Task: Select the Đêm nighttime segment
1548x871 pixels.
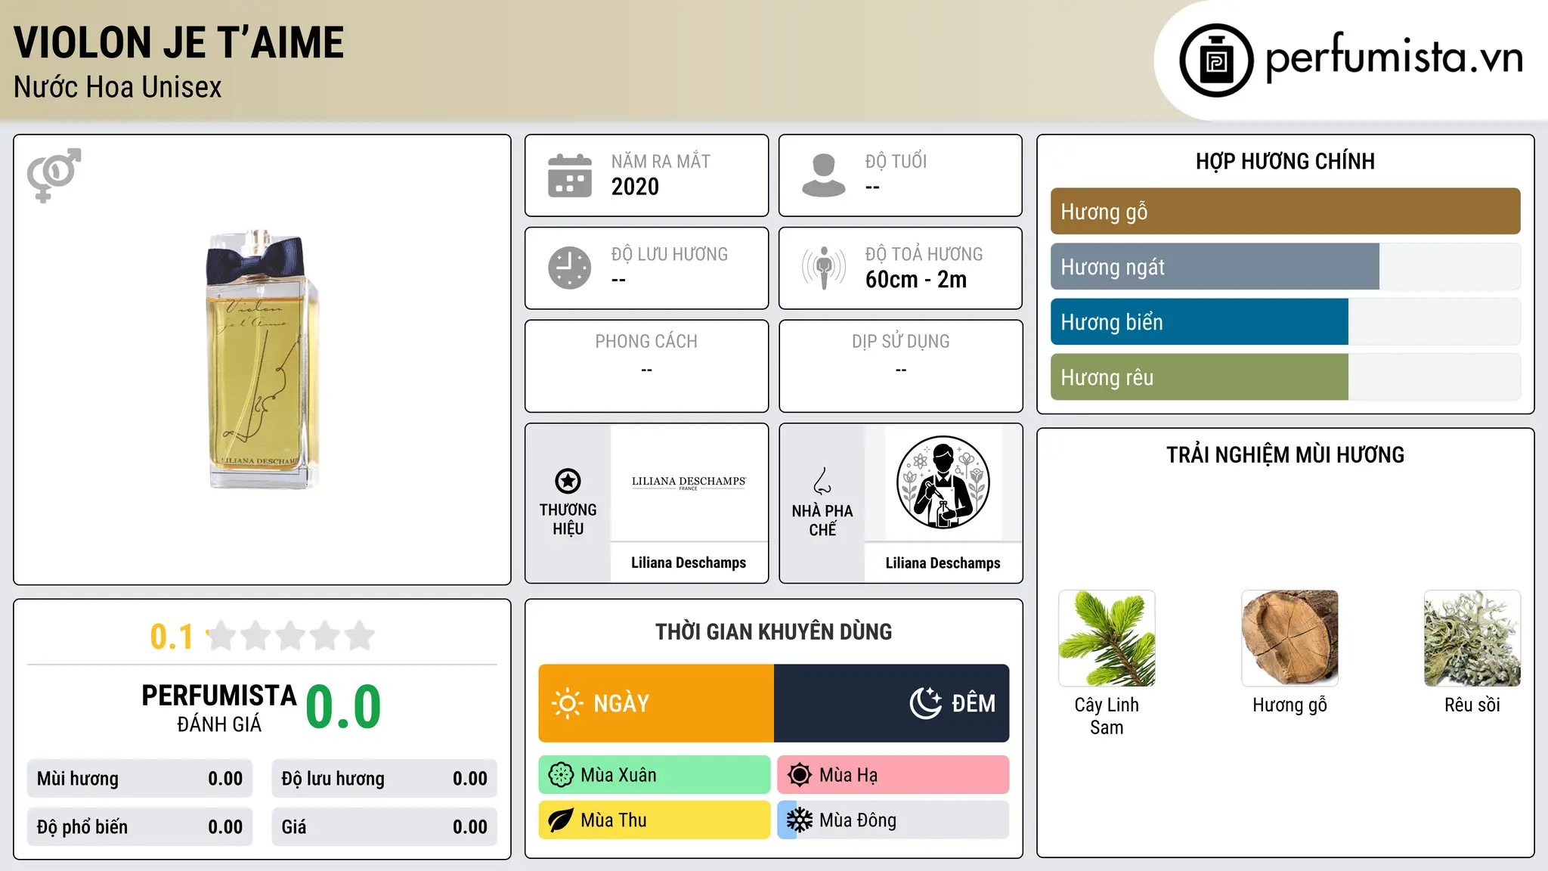Action: point(892,703)
